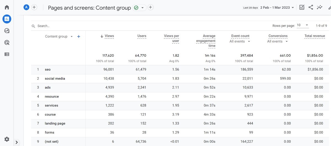Open the Configure table icon in sidebar
This screenshot has height=146, width=331.
pyautogui.click(x=7, y=54)
